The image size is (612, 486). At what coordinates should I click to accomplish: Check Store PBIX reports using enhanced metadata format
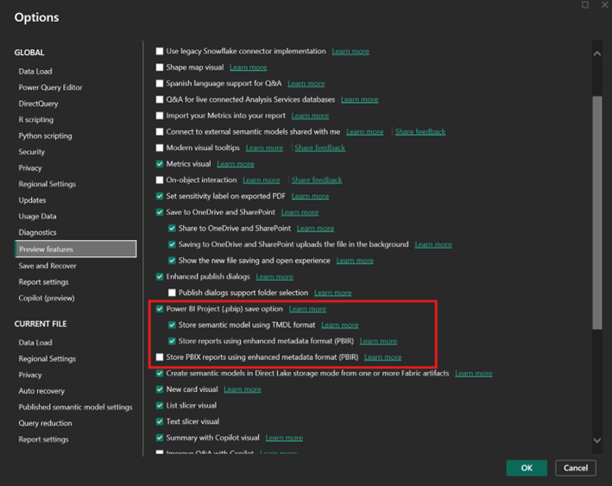tap(160, 357)
